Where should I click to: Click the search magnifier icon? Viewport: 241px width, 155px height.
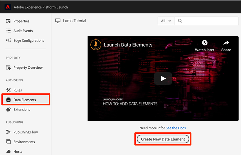click(x=180, y=21)
